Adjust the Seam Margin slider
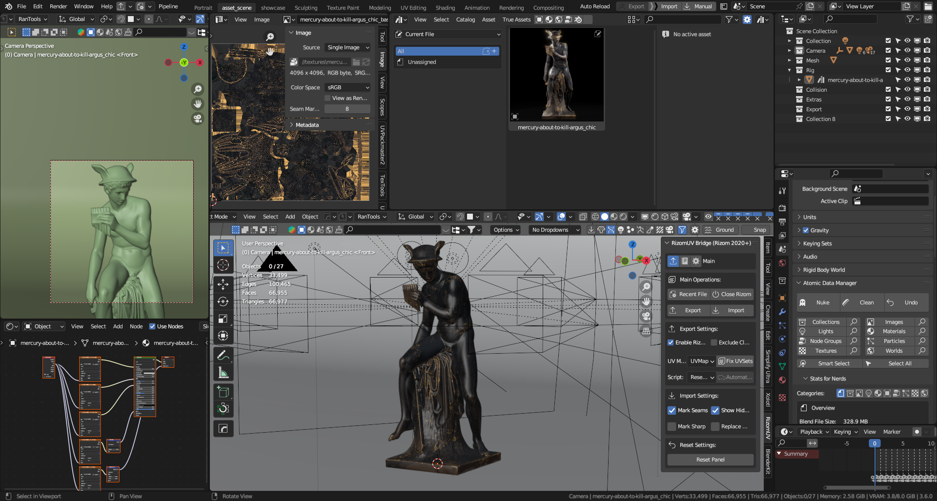Image resolution: width=937 pixels, height=501 pixels. [x=347, y=108]
